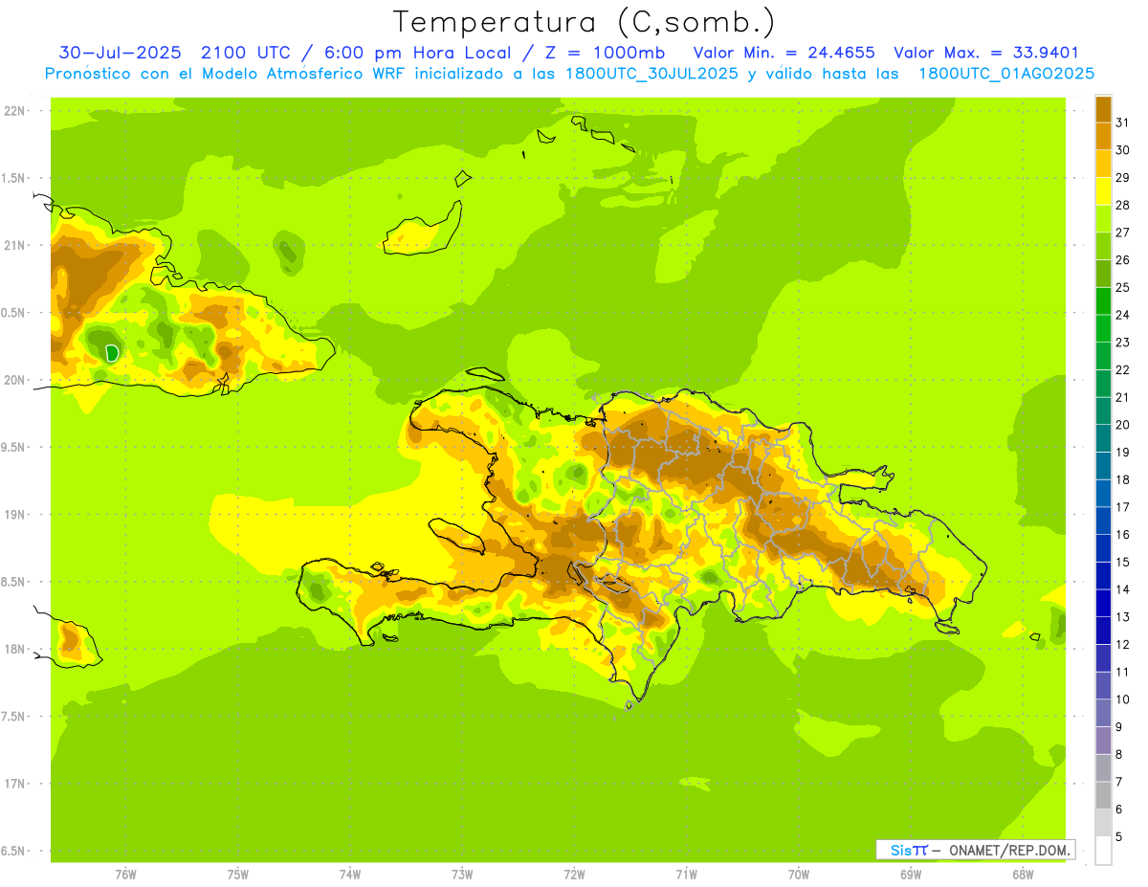This screenshot has height=887, width=1148.
Task: Click legend value "24"
Action: pyautogui.click(x=1123, y=315)
